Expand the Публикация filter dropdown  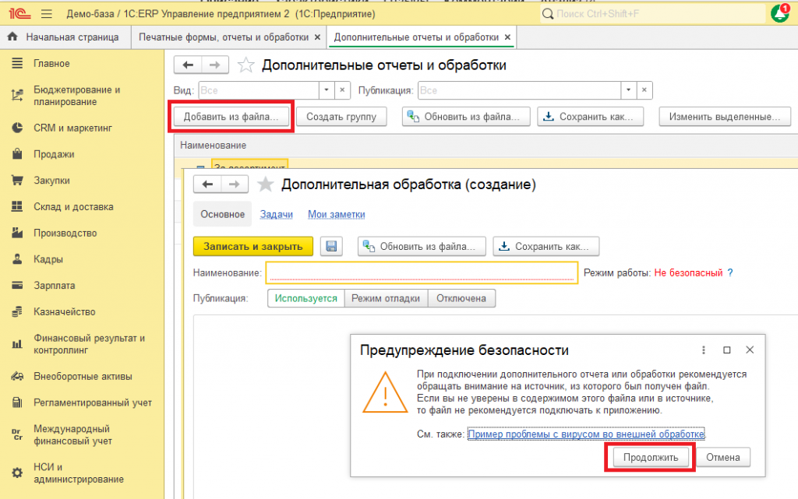[629, 90]
